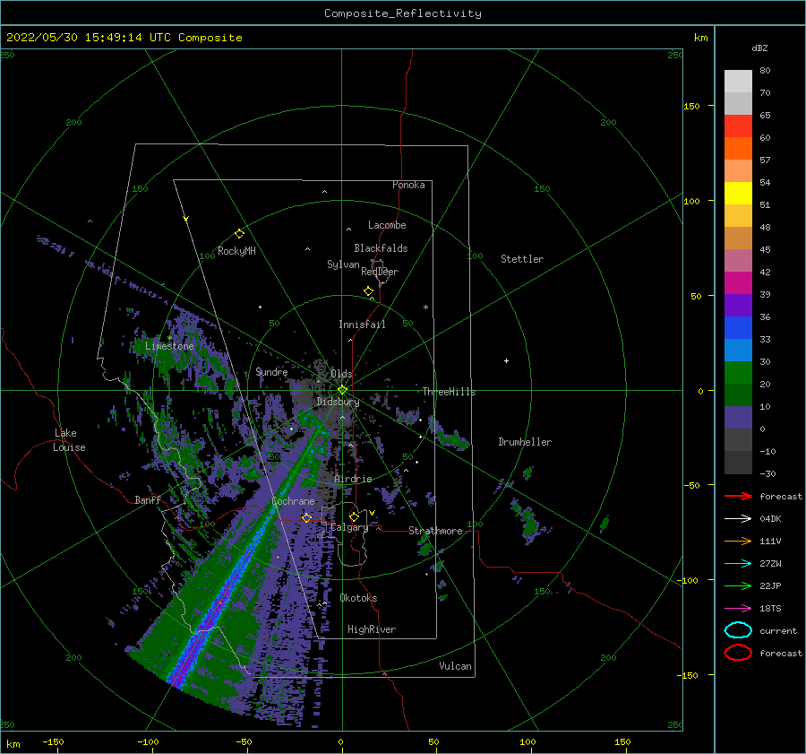Click the Drumheller town label

525,442
